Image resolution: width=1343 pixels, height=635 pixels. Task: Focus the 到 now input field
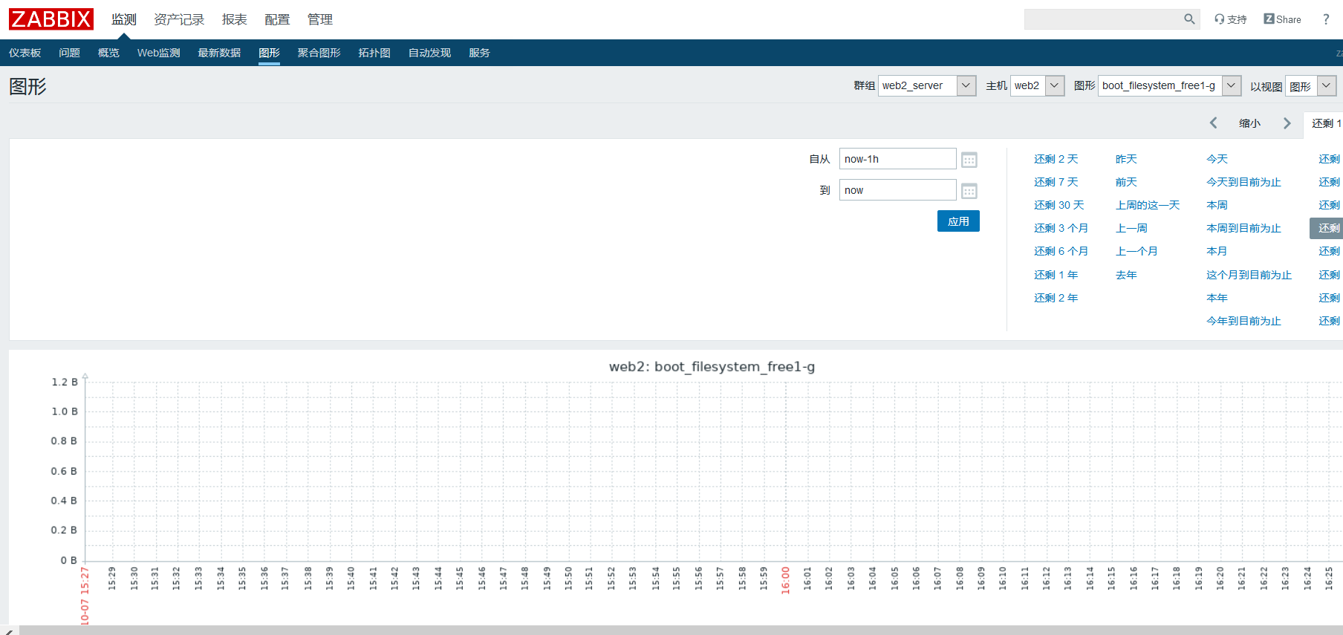click(897, 190)
